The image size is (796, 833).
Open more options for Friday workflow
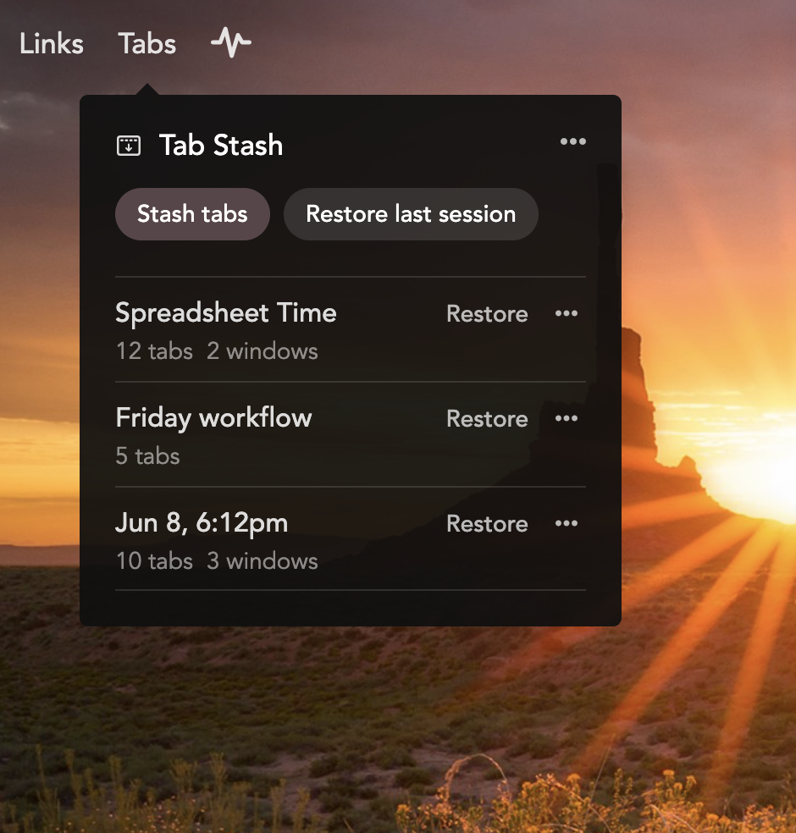[x=567, y=419]
